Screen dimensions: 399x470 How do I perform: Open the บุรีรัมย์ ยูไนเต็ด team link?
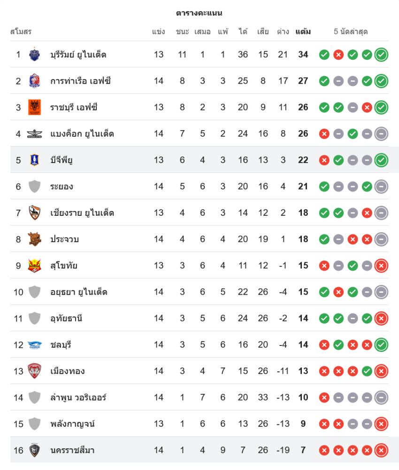78,55
